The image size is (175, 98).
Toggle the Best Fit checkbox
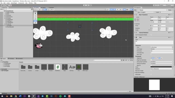coord(151,65)
